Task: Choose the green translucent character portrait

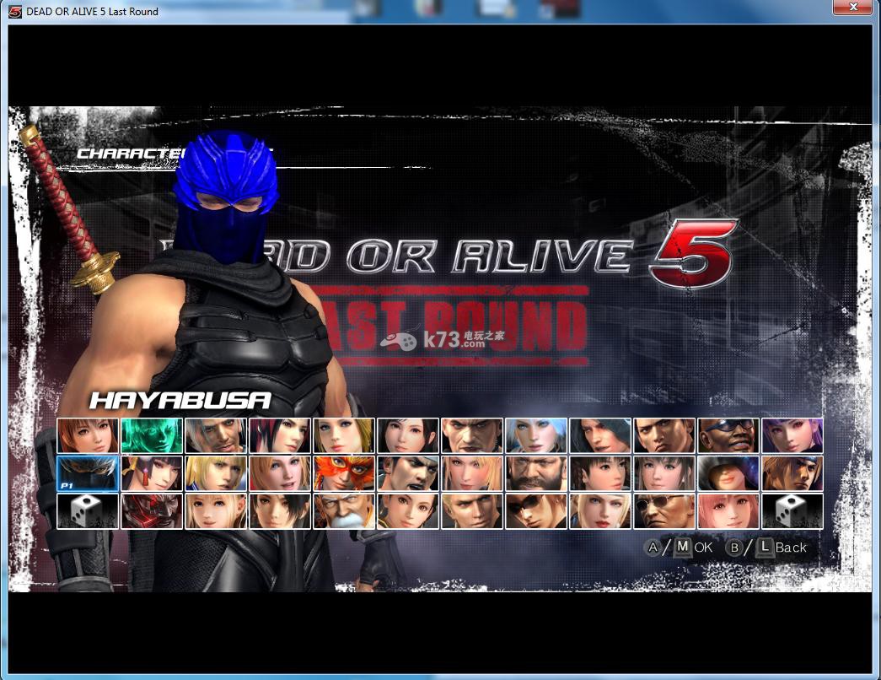Action: (x=152, y=435)
